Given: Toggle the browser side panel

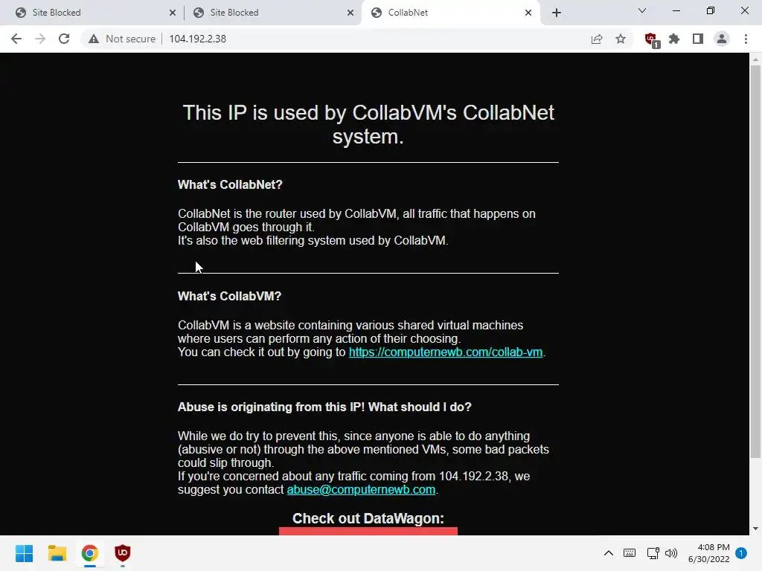Looking at the screenshot, I should 698,39.
